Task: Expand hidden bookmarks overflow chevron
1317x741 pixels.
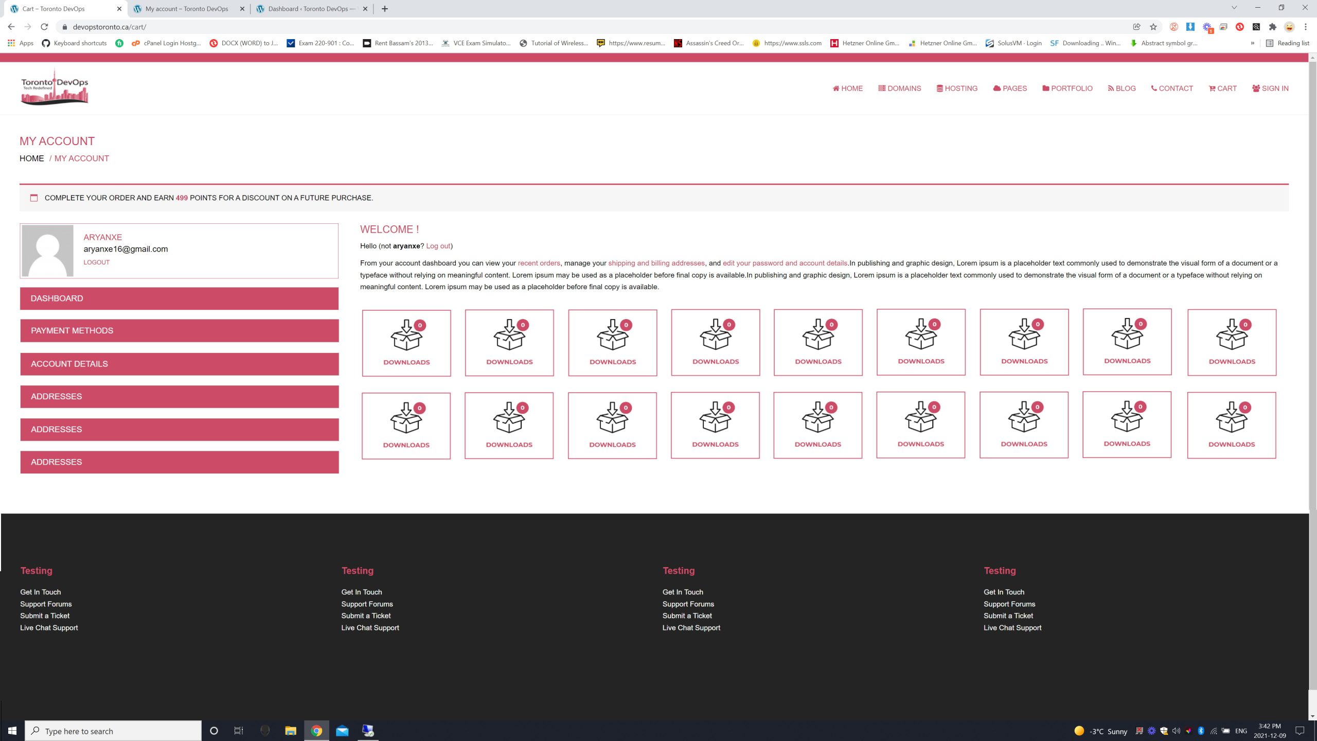Action: (1252, 43)
